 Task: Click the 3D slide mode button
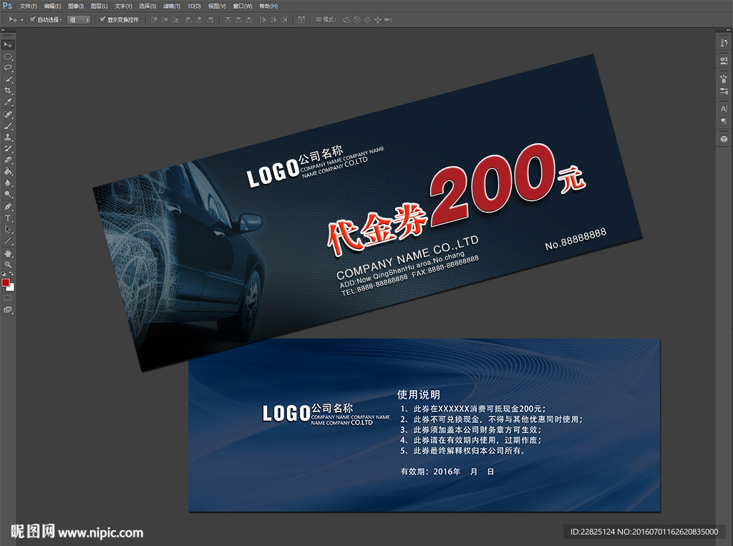(x=378, y=19)
